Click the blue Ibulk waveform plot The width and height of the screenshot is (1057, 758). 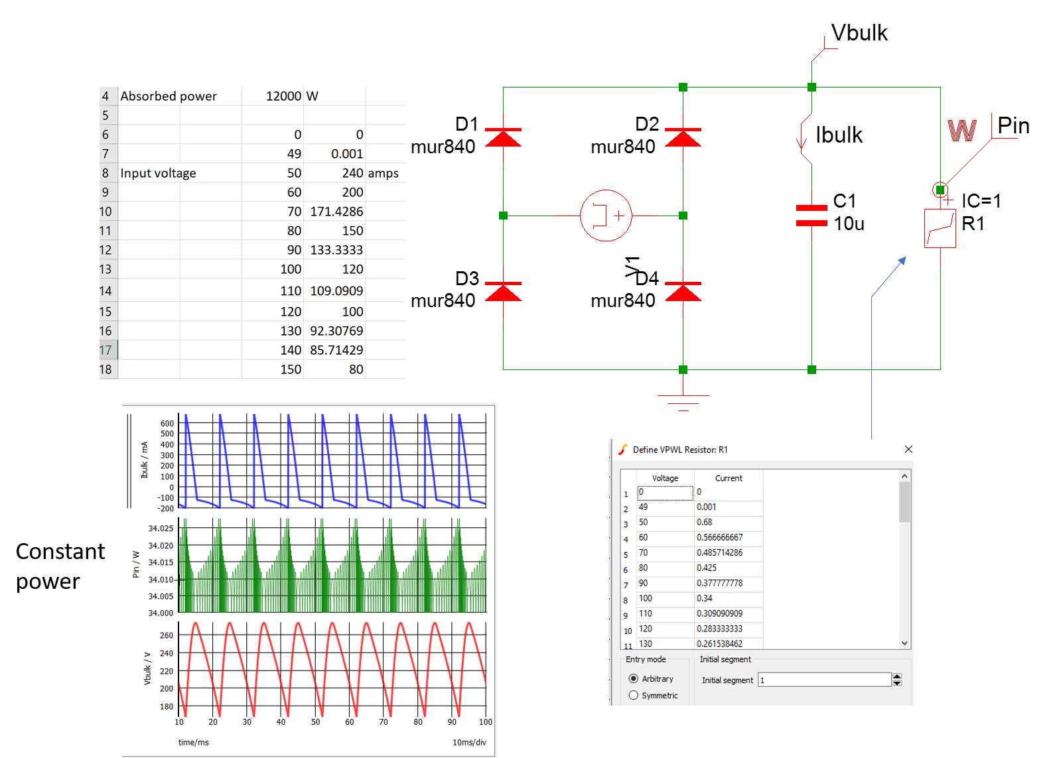tap(332, 461)
